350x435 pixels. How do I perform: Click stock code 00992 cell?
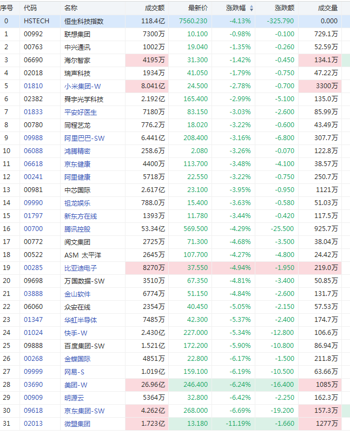(34, 34)
